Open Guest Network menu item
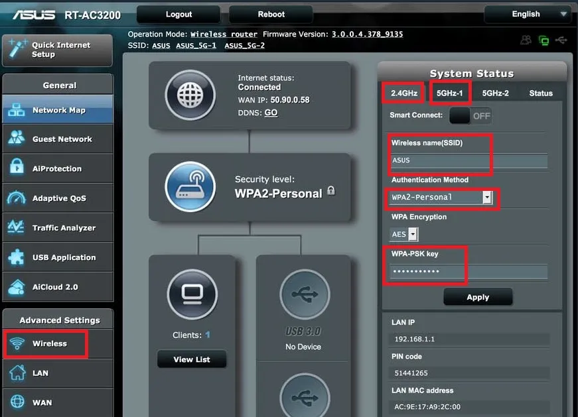 [x=58, y=139]
